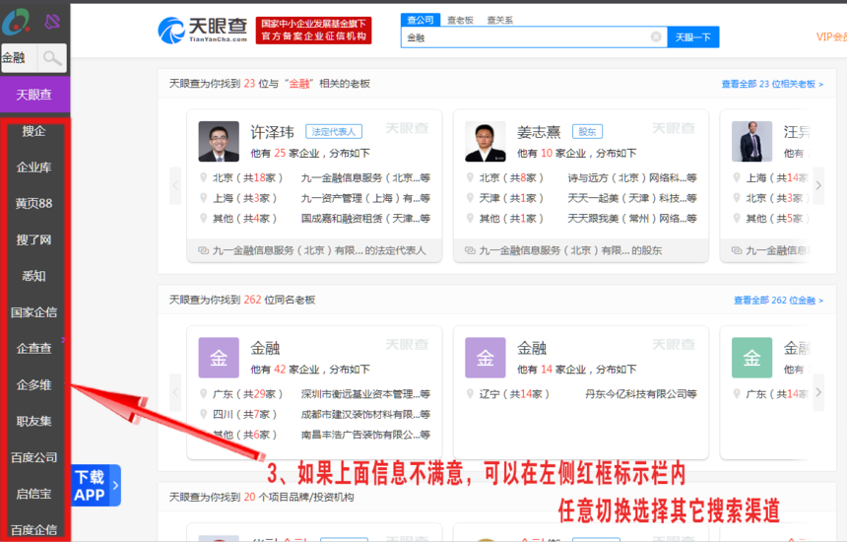847x542 pixels.
Task: Open 天天跟我美（常州）网络…等 link
Action: click(632, 219)
